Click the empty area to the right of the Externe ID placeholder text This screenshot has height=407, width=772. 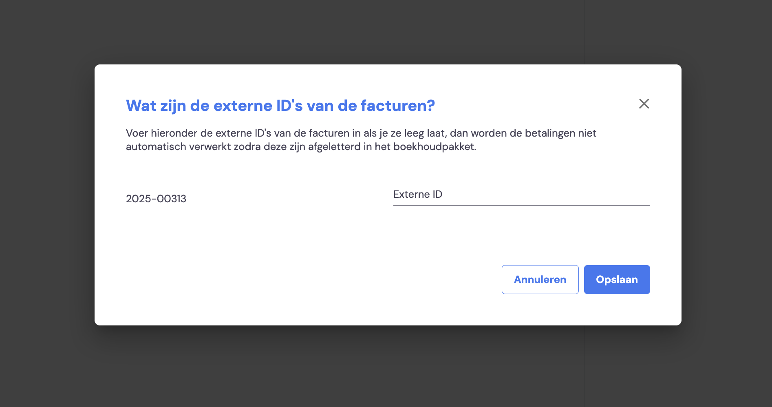click(546, 194)
